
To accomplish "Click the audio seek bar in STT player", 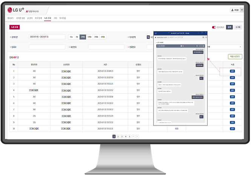I will [189, 46].
